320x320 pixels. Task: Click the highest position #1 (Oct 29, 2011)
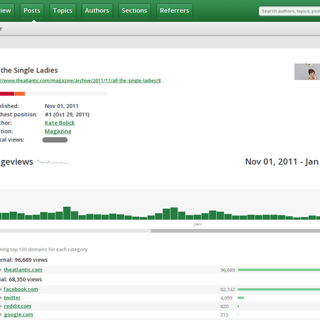[67, 115]
